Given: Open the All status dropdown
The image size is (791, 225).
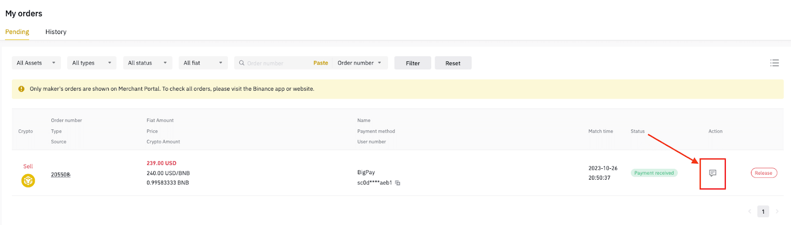Looking at the screenshot, I should (148, 63).
